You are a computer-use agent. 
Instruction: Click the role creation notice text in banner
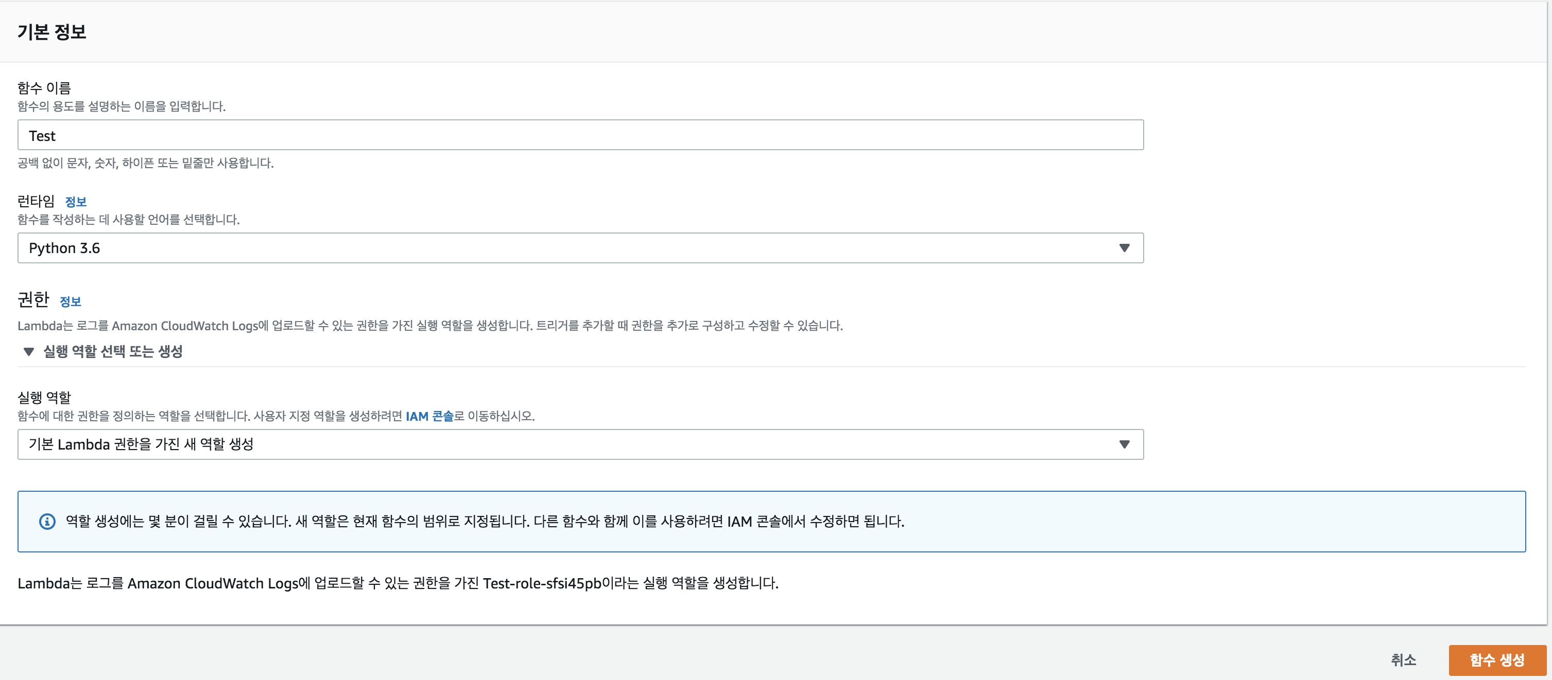coord(485,521)
